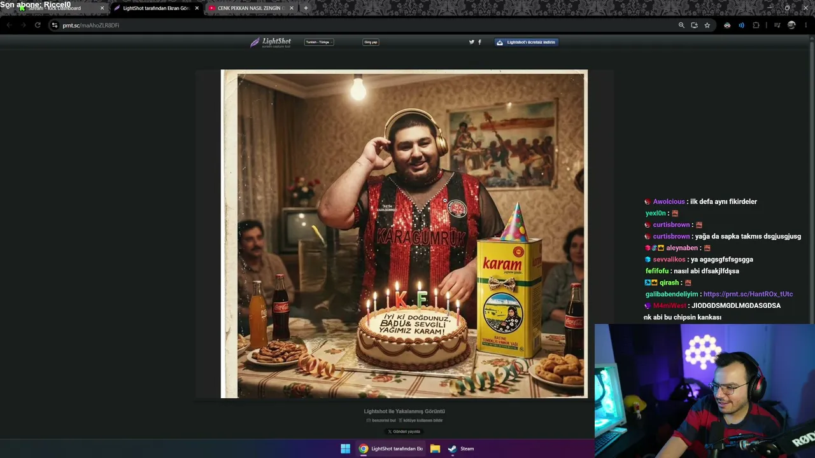Go forward in browser history
The height and width of the screenshot is (458, 815).
tap(24, 25)
